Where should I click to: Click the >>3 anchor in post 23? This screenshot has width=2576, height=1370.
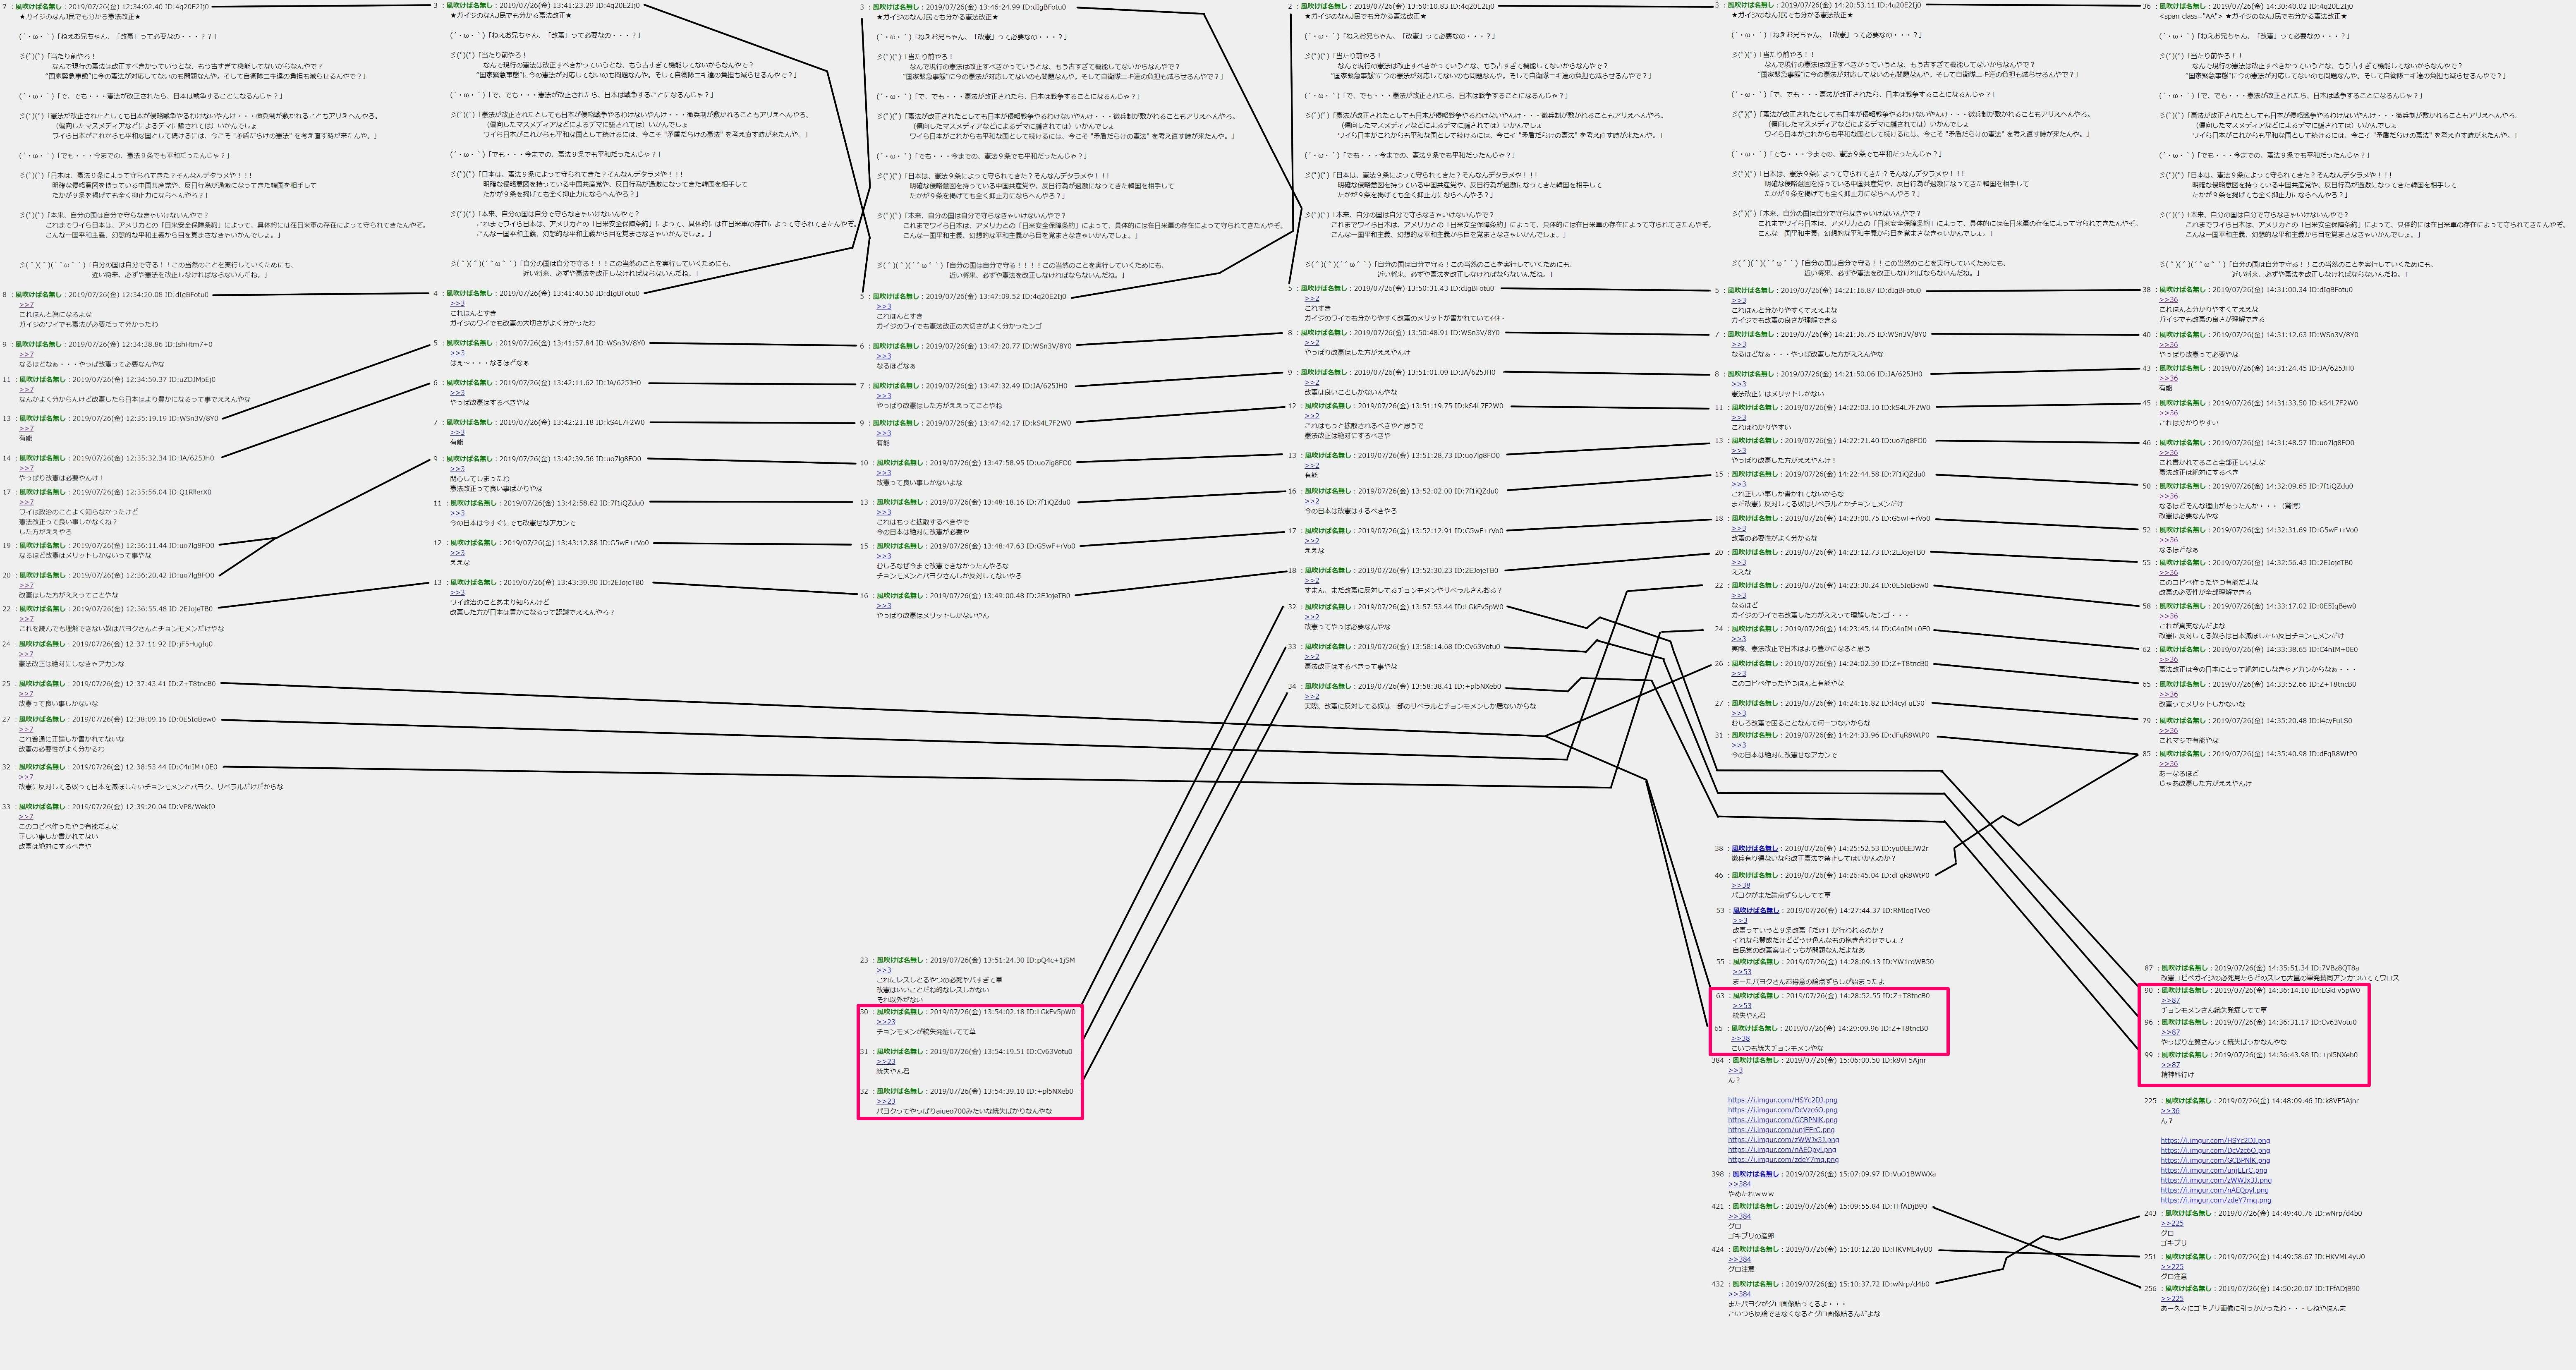[883, 970]
